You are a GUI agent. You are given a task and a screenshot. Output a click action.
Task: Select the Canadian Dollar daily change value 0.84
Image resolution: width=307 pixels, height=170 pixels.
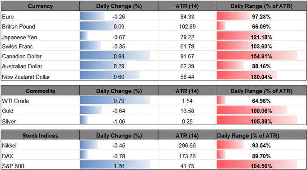pyautogui.click(x=119, y=57)
